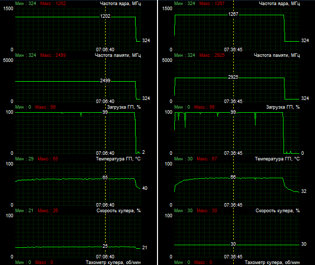Click 'Загрузка ГП, %' title in the right panel
The height and width of the screenshot is (265, 315).
click(283, 107)
